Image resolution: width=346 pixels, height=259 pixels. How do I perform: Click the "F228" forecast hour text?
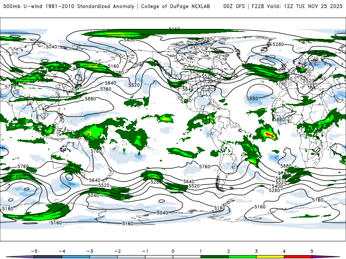(258, 6)
